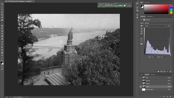174x98 pixels.
Task: Select the Healing Brush tool
Action: click(x=2, y=20)
